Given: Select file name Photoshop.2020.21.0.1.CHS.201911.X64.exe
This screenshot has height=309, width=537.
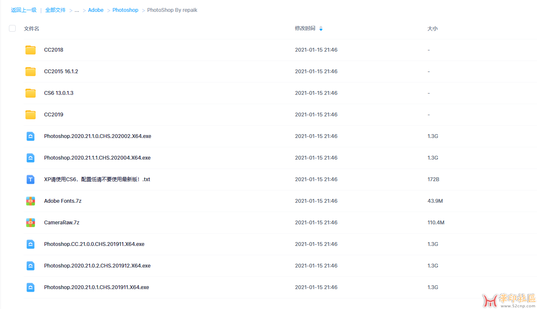Looking at the screenshot, I should (x=96, y=287).
